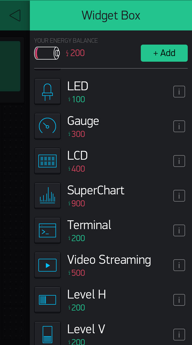This screenshot has height=345, width=192.
Task: Show Terminal widget info
Action: coord(179,230)
